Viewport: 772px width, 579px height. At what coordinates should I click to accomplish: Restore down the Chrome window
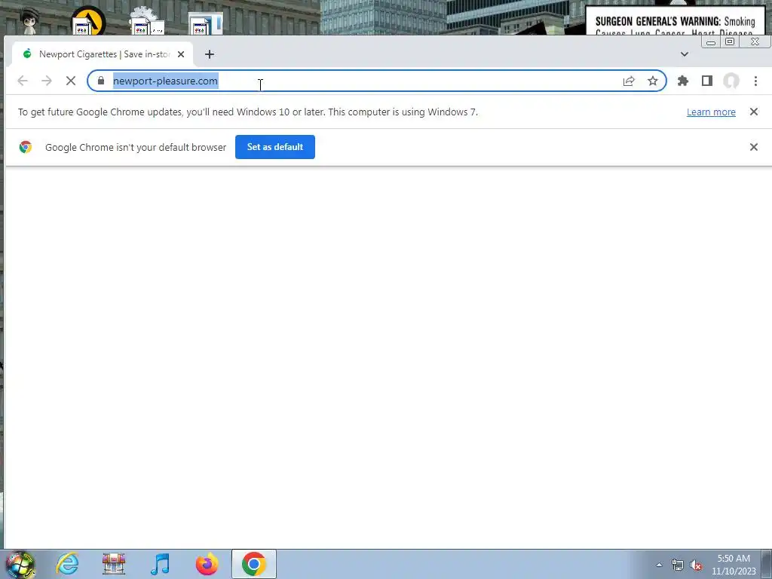coord(730,42)
